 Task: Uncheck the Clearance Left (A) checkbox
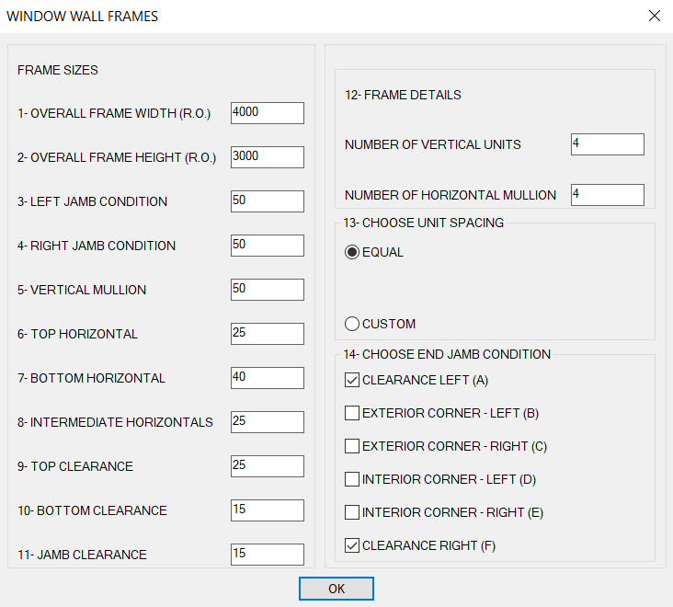pyautogui.click(x=352, y=380)
